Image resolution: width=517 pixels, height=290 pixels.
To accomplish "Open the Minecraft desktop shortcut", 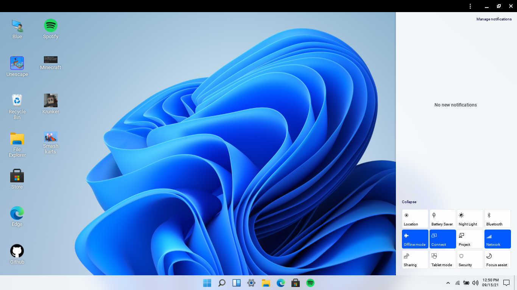I will click(51, 63).
